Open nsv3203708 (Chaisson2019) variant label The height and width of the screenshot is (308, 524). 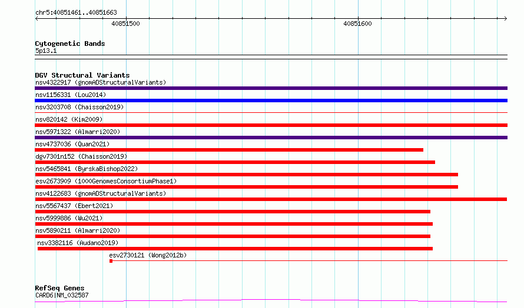79,107
